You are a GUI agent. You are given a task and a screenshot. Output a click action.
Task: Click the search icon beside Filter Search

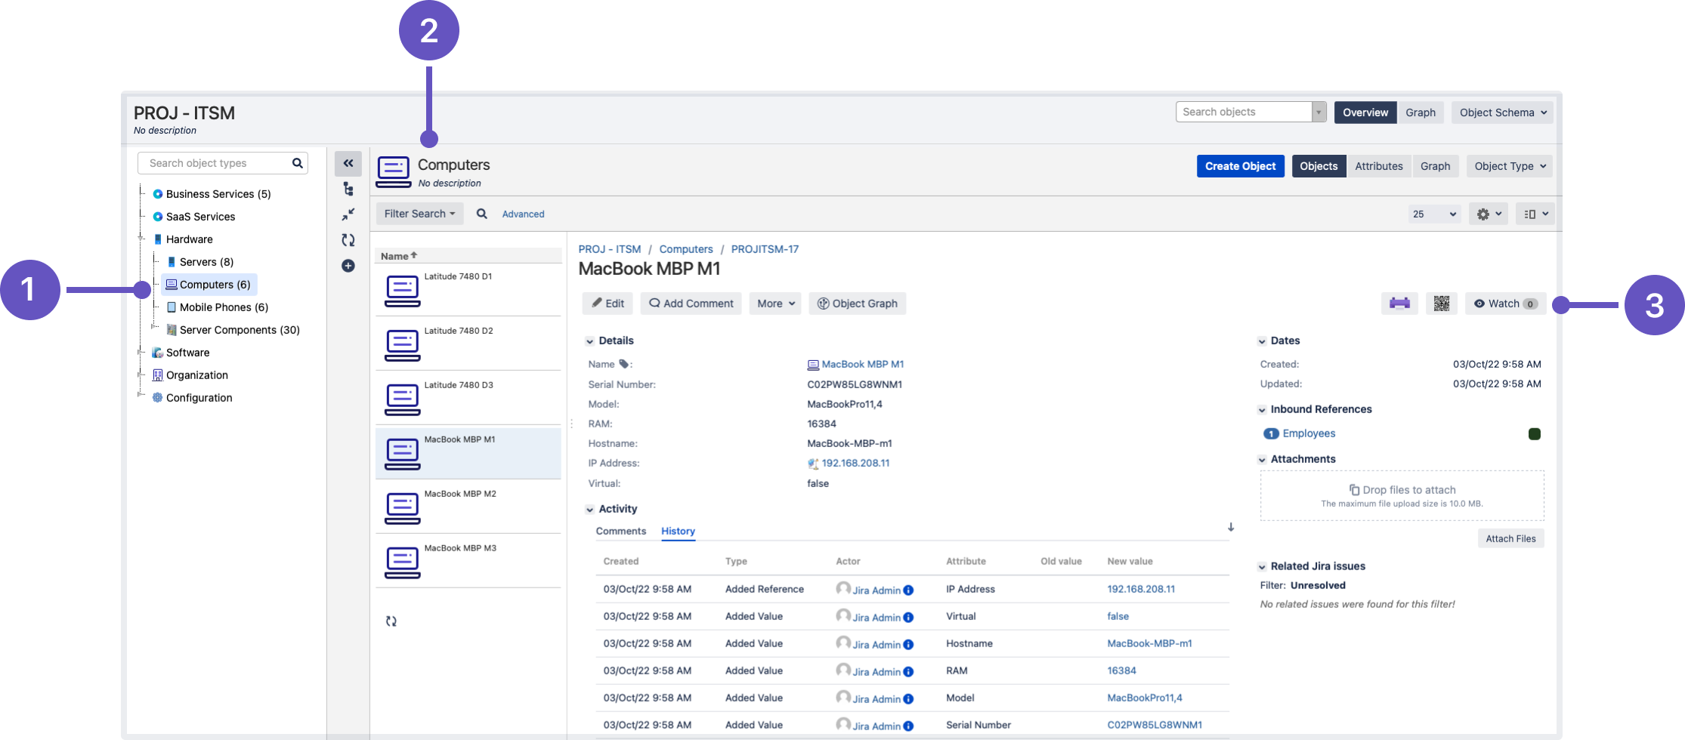click(481, 214)
